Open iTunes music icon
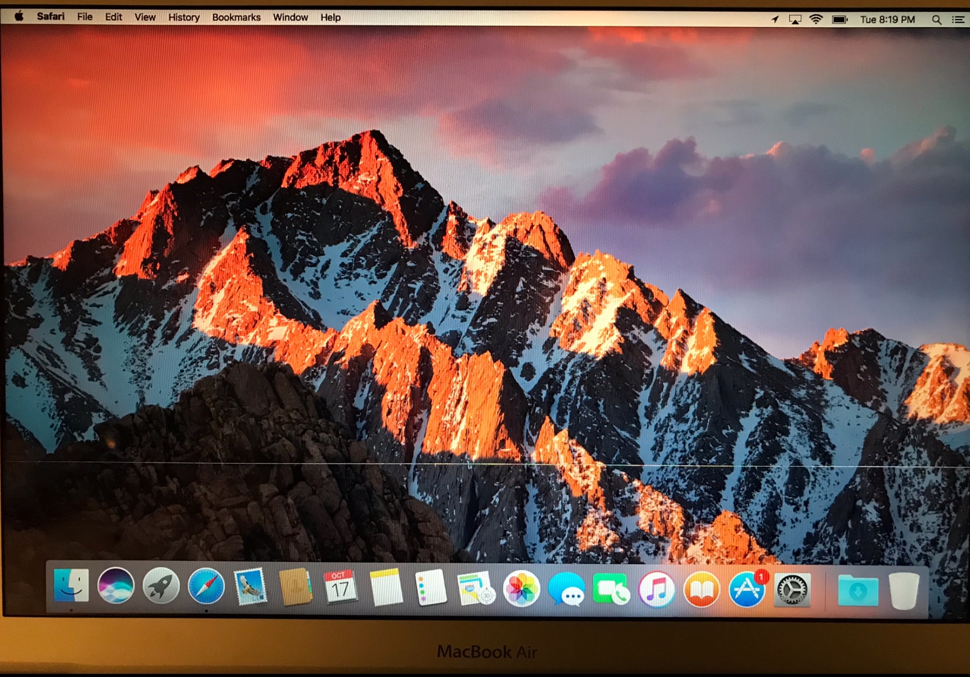This screenshot has height=677, width=970. [x=657, y=590]
